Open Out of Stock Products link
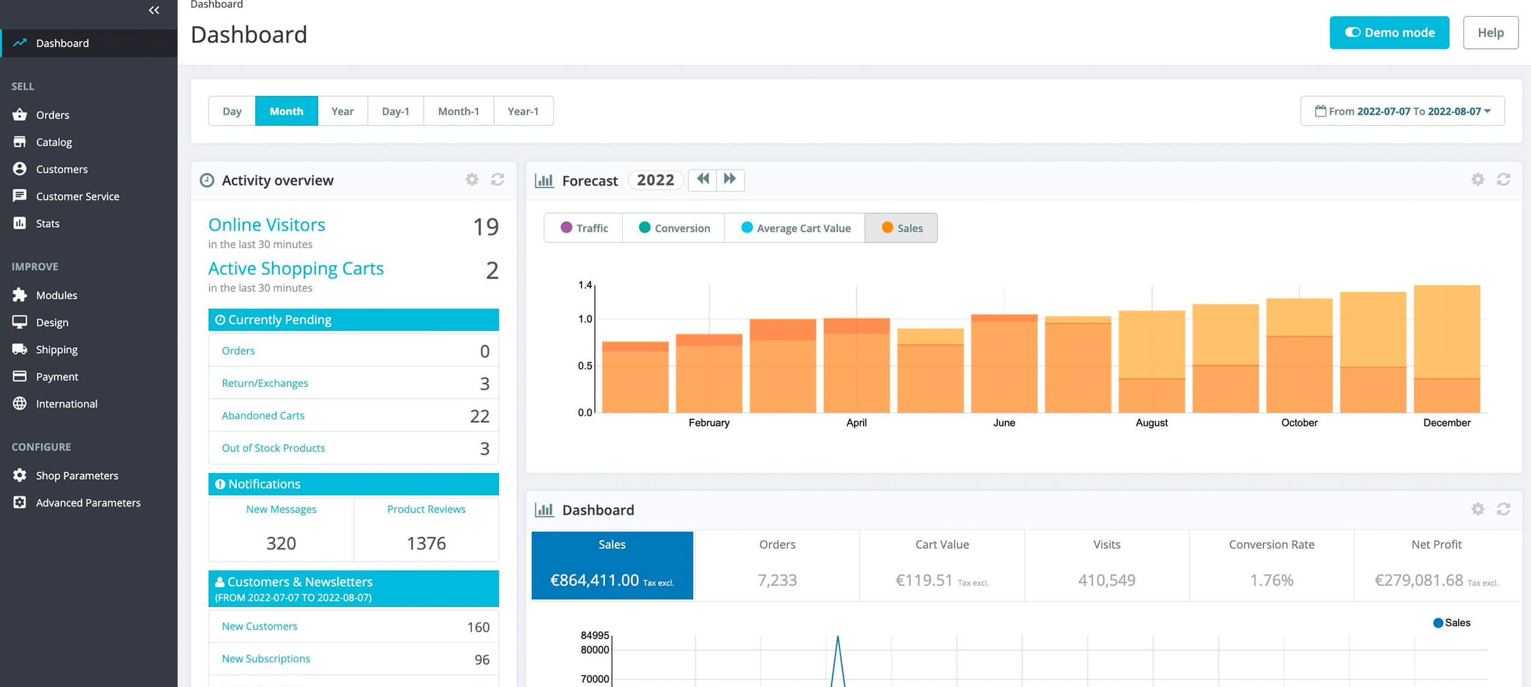Image resolution: width=1531 pixels, height=687 pixels. (x=273, y=448)
